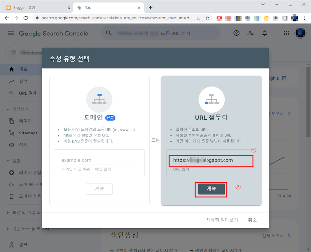Screen dimensions: 311x252
Task: Collapse the 색인생성 section arrow
Action: point(8,109)
